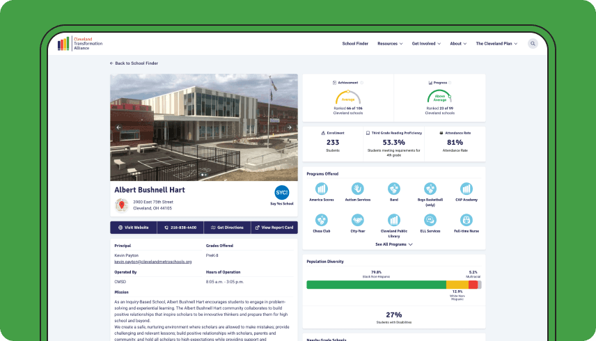Click the CMSD operated by value
Viewport: 596px width, 341px height.
point(120,282)
